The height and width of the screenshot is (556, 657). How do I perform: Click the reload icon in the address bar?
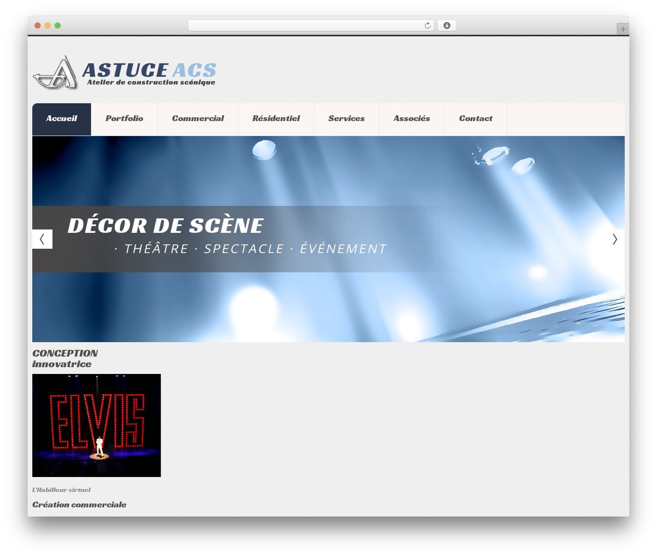(x=427, y=26)
